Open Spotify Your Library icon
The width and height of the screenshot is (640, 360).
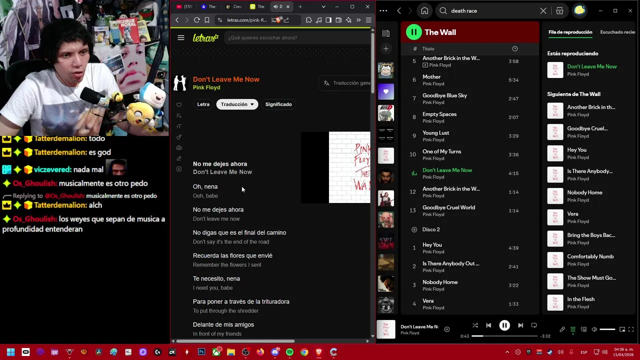pos(386,33)
